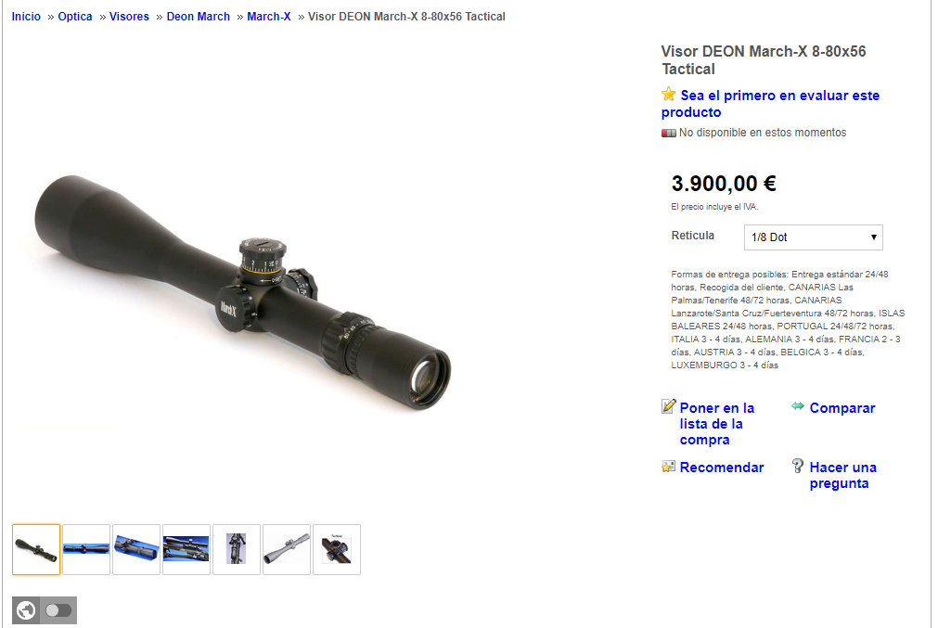This screenshot has height=628, width=938.
Task: Open the Optica breadcrumb link
Action: point(75,17)
